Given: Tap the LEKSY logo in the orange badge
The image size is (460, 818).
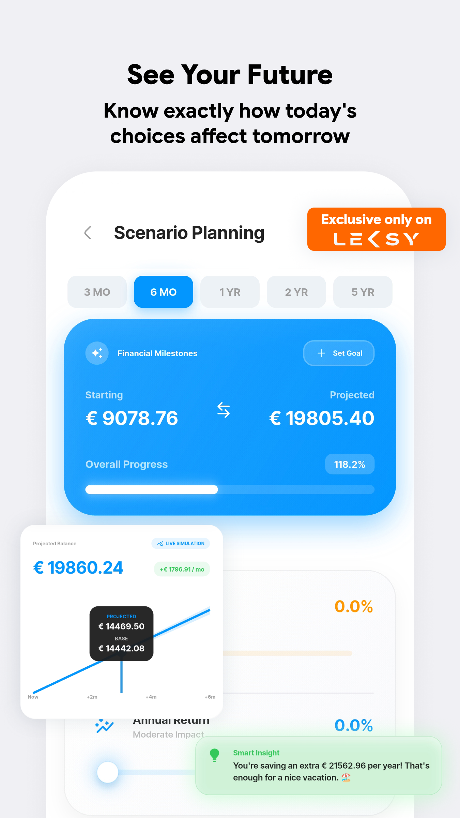Looking at the screenshot, I should pyautogui.click(x=376, y=240).
